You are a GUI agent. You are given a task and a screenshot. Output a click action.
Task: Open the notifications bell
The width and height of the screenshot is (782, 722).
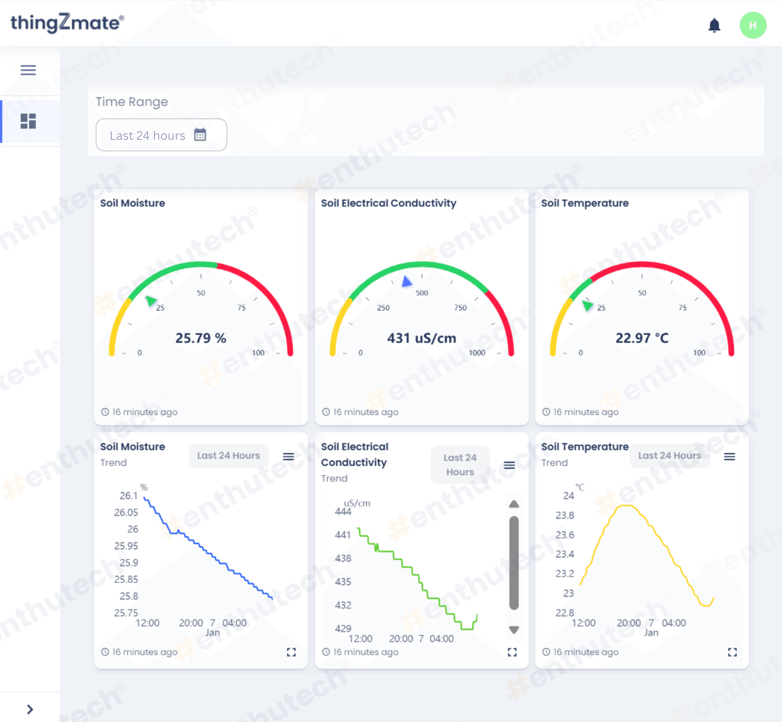[714, 25]
